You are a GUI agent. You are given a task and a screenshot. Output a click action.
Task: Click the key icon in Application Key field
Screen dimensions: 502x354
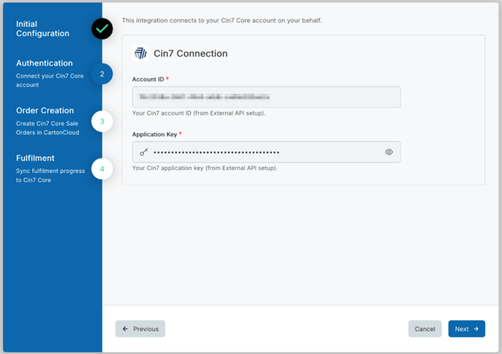144,152
